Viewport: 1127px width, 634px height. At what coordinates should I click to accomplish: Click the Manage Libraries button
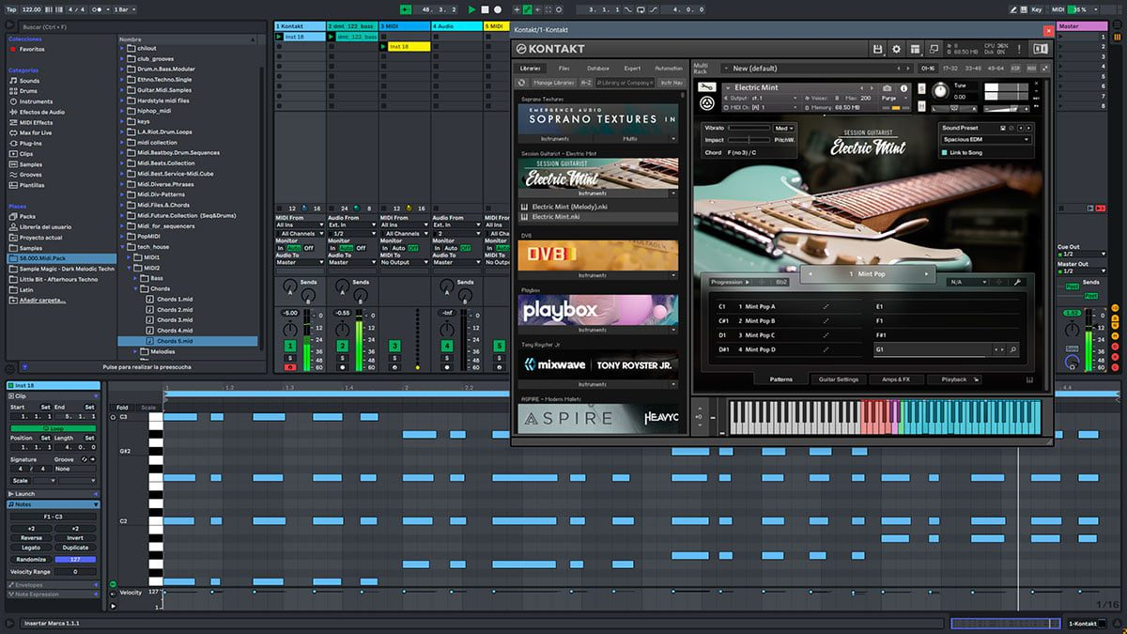(553, 83)
